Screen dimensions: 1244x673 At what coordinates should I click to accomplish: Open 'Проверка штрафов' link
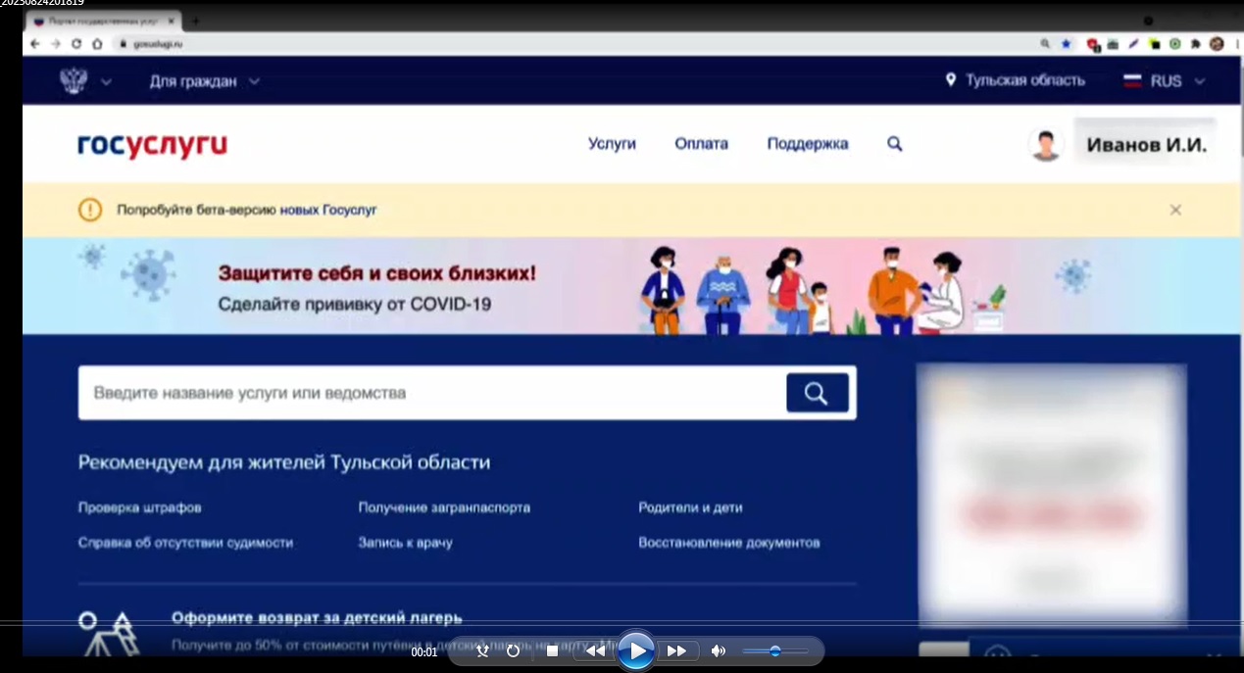139,507
